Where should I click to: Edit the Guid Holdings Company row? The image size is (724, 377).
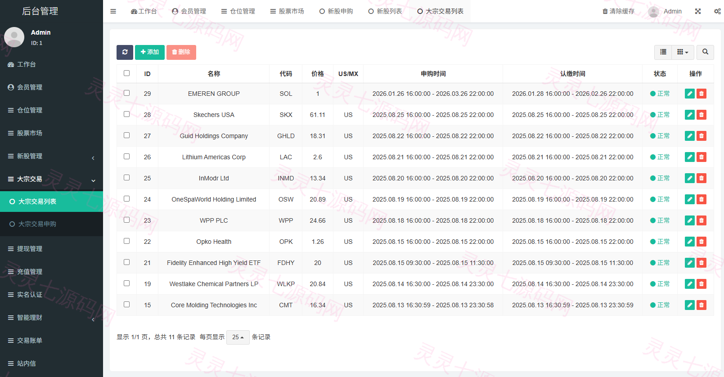[x=689, y=136]
